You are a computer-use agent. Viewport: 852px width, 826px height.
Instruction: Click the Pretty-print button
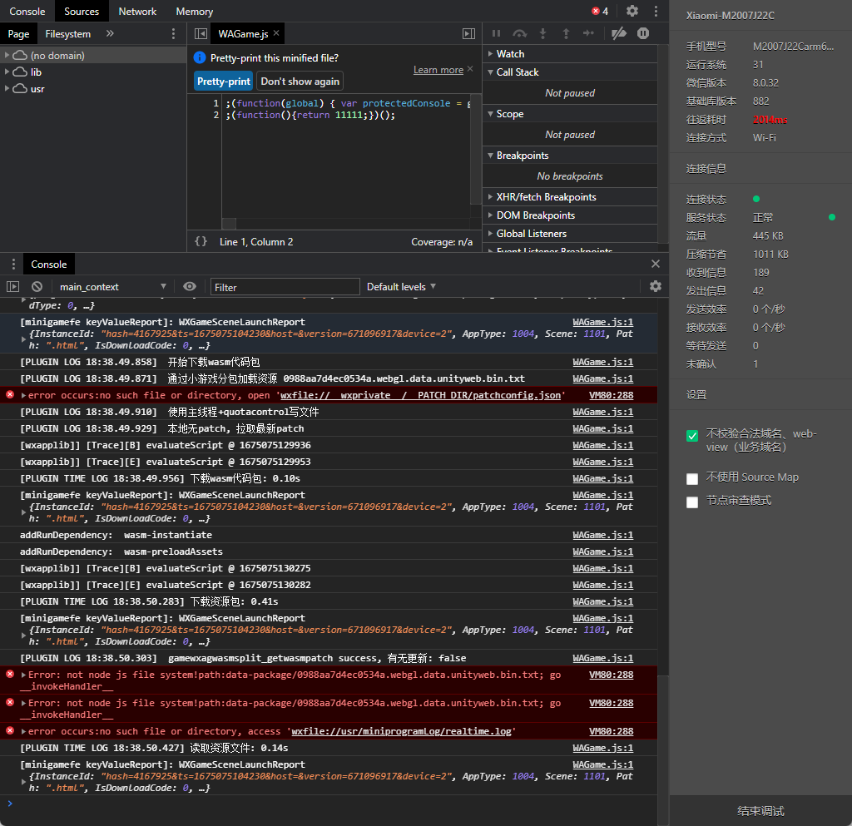[223, 82]
